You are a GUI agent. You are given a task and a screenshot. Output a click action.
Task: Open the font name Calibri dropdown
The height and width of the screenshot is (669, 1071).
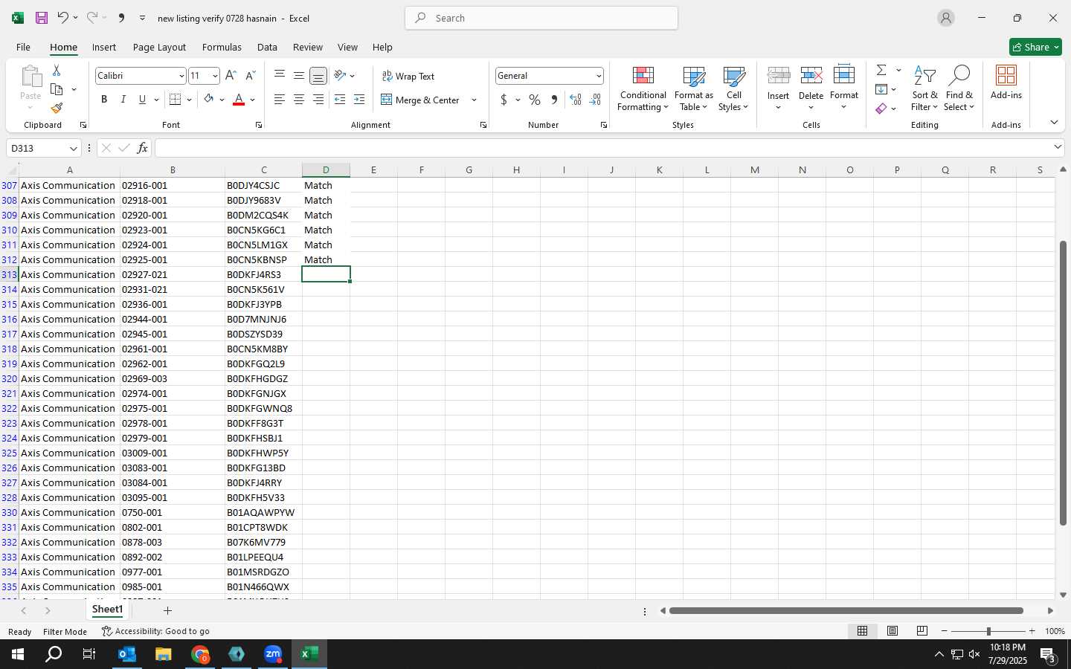point(181,76)
